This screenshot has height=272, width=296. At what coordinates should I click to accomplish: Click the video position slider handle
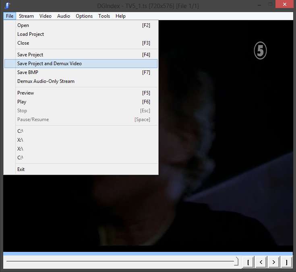click(236, 262)
